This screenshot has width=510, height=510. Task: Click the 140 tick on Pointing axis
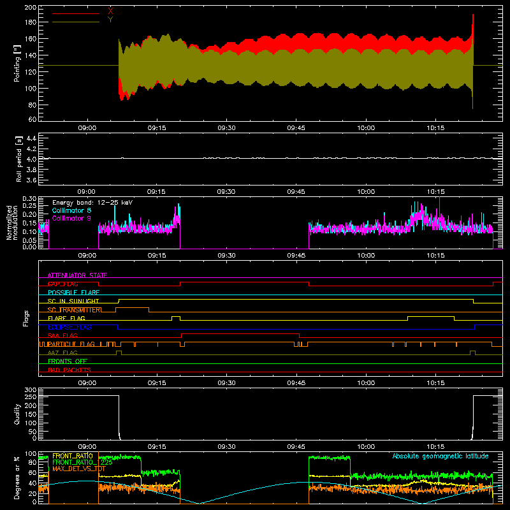click(x=31, y=55)
